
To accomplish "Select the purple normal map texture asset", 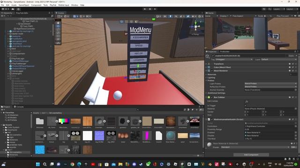I will (x=99, y=136).
